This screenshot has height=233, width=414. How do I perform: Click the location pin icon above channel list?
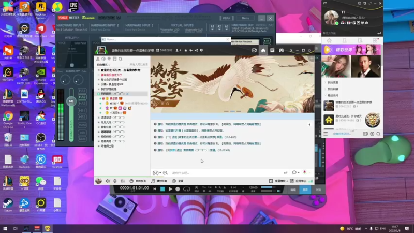click(x=109, y=59)
